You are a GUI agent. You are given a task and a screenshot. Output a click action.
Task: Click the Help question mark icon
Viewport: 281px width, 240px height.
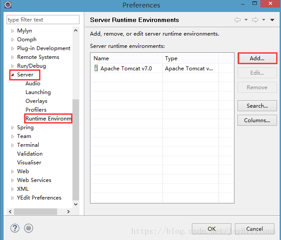click(x=15, y=228)
